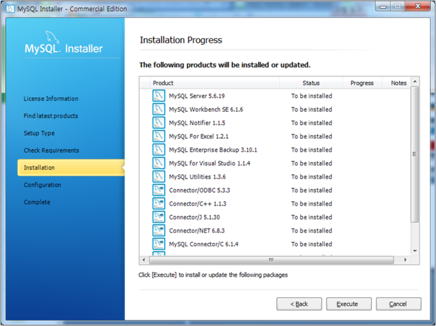
Task: Click the 'Installation Progress' heading
Action: tap(181, 40)
